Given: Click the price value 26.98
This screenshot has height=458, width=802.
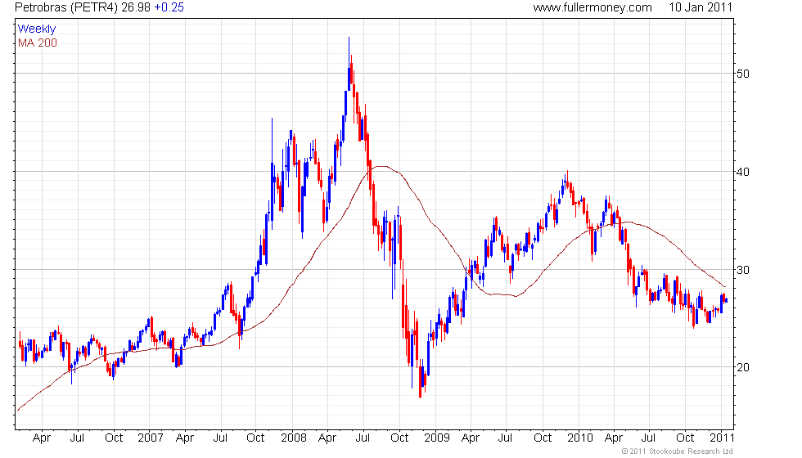Looking at the screenshot, I should [x=136, y=7].
